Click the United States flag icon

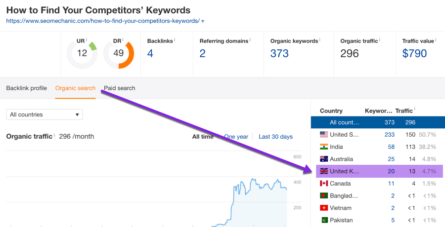324,134
